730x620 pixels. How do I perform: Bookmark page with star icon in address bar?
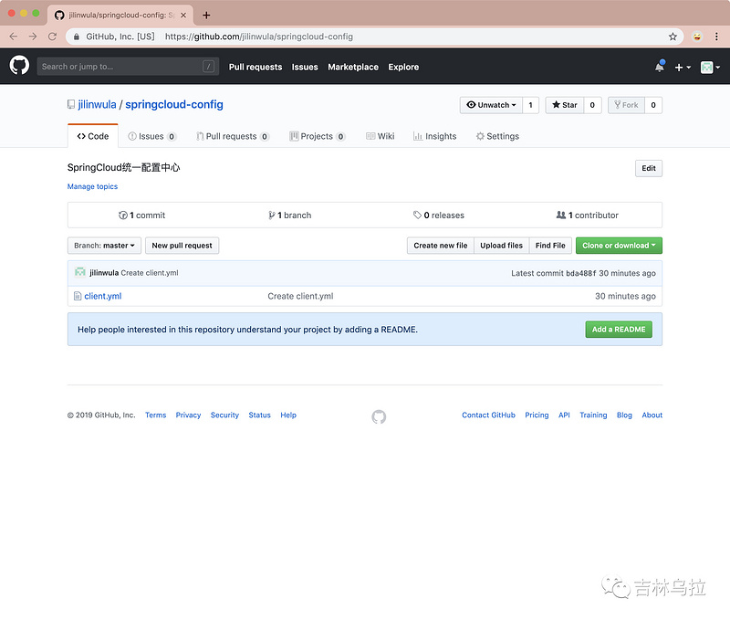point(673,37)
